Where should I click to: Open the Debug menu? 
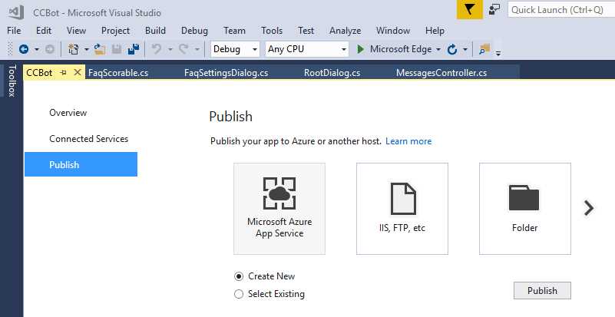[x=194, y=31]
